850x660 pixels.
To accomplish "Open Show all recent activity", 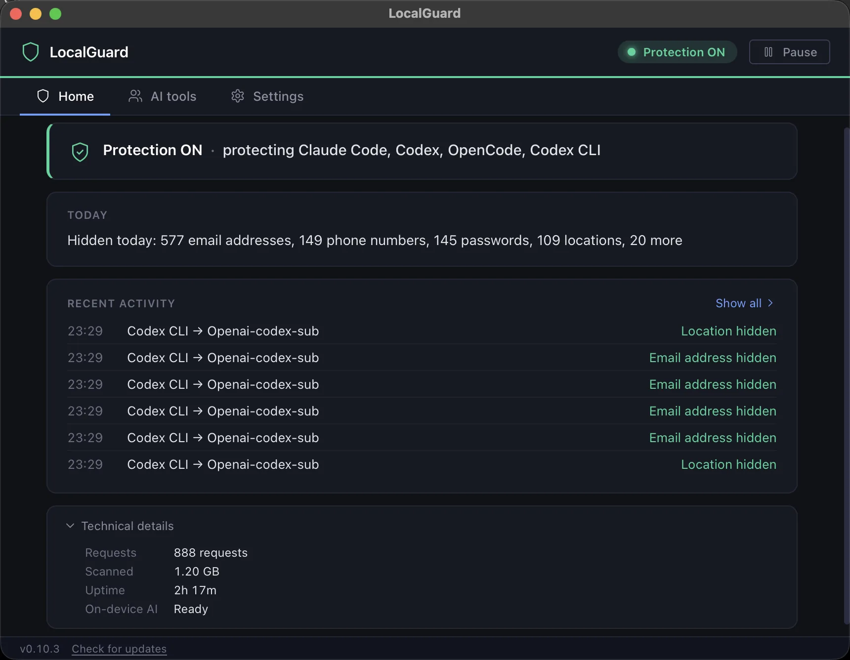I will pos(744,303).
